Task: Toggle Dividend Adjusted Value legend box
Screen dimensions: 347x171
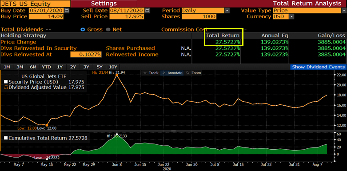Action: tap(6, 87)
